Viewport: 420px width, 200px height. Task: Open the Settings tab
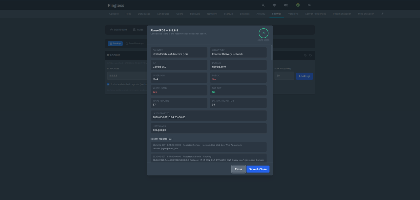[245, 14]
